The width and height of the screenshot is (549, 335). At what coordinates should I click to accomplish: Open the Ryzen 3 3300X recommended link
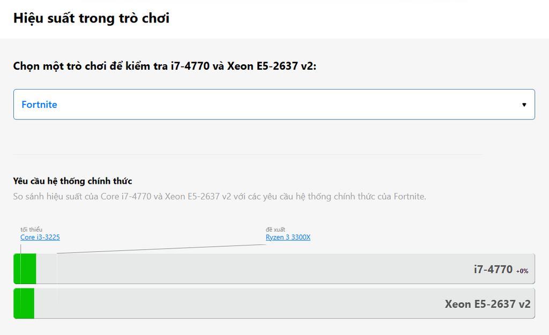tap(288, 237)
